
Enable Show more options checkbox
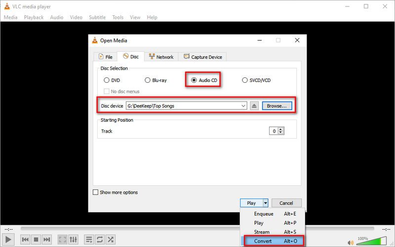point(95,192)
